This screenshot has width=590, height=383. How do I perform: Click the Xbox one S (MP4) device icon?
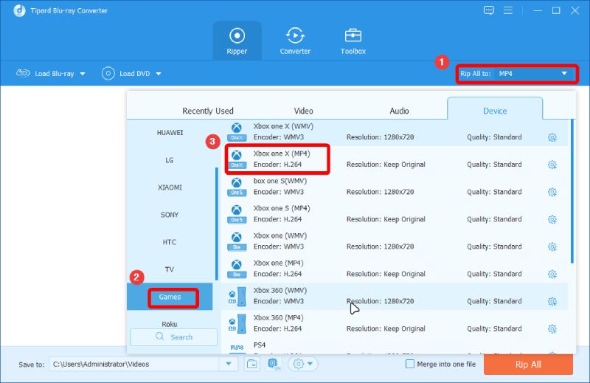pyautogui.click(x=237, y=214)
